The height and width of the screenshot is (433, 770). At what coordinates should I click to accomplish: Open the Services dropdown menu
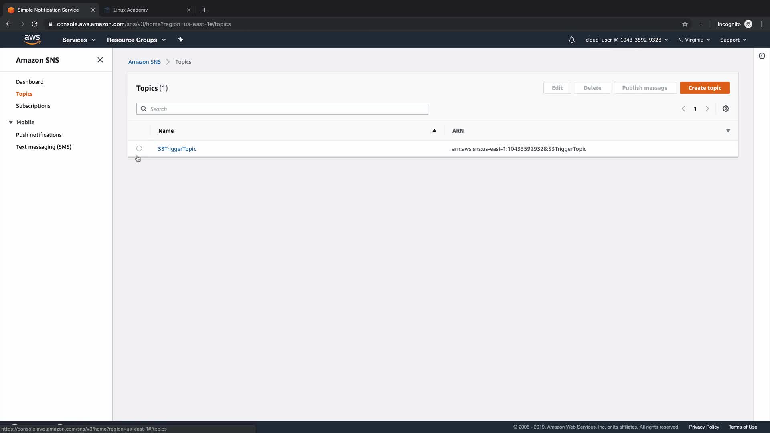[79, 40]
